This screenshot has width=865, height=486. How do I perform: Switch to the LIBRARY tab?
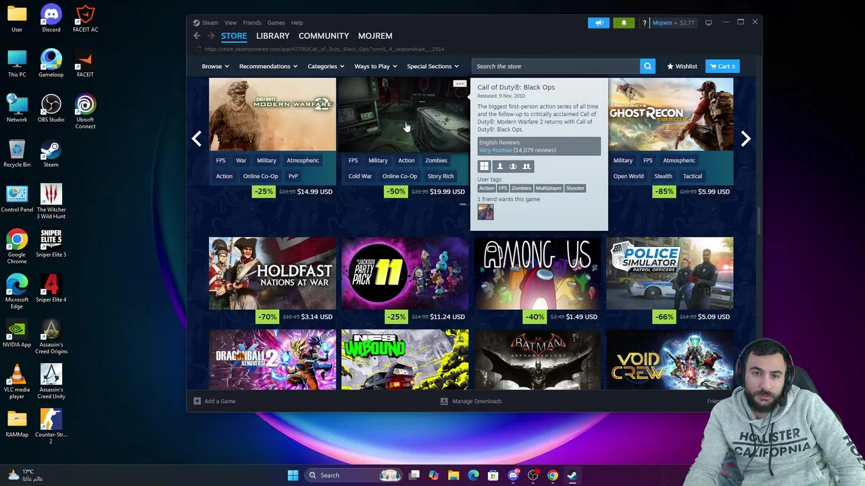273,36
